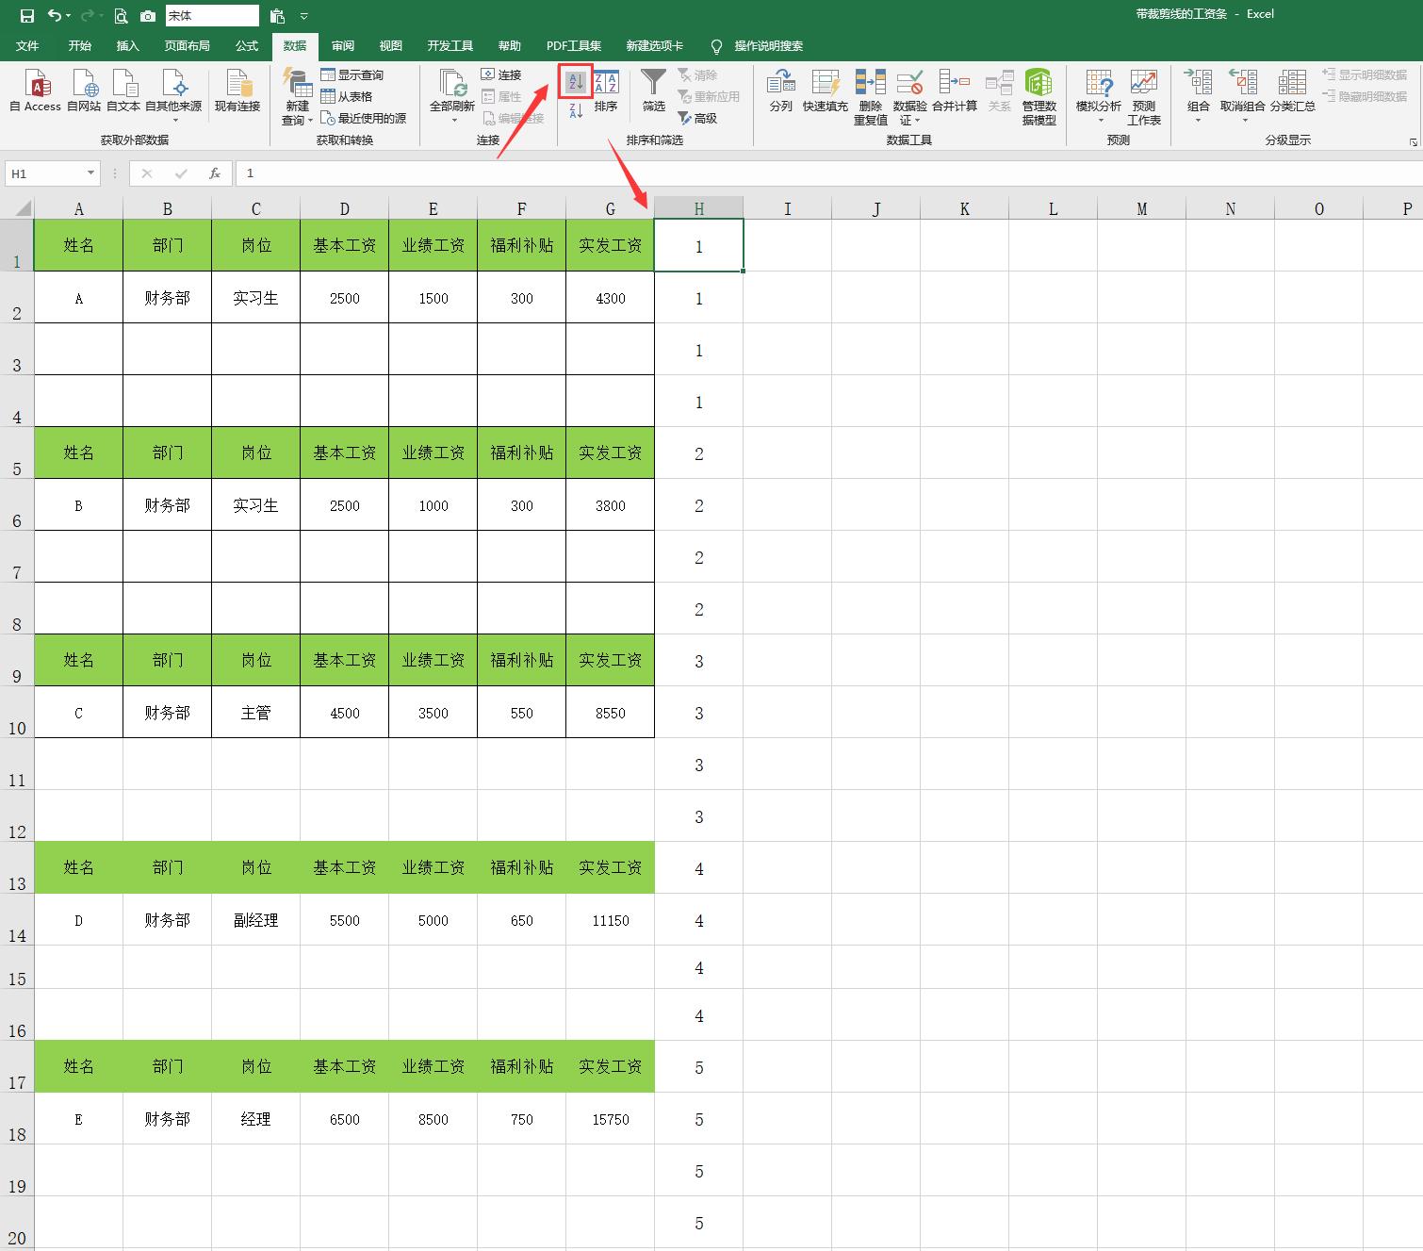Click the camera icon in the quick access toolbar
The height and width of the screenshot is (1251, 1423).
click(148, 16)
